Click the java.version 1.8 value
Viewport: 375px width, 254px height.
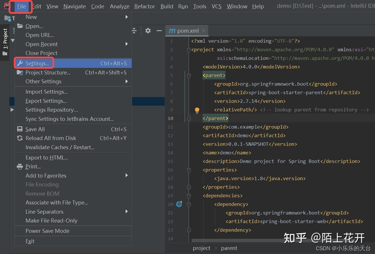[x=259, y=178]
